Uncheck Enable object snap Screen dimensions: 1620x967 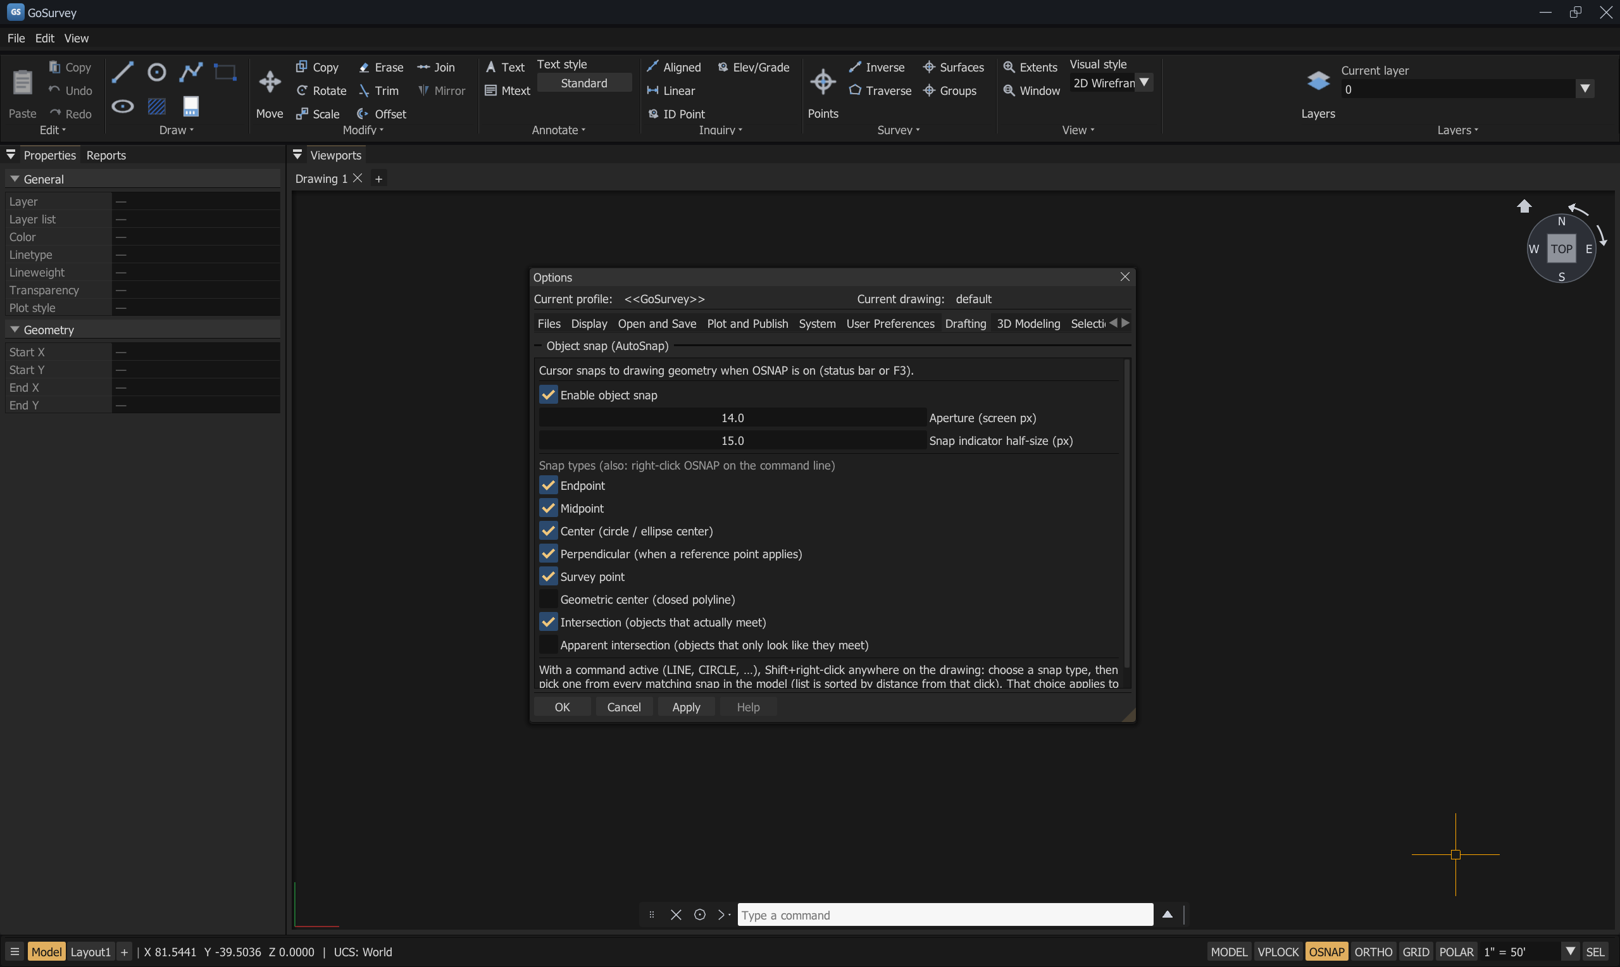[x=549, y=395]
